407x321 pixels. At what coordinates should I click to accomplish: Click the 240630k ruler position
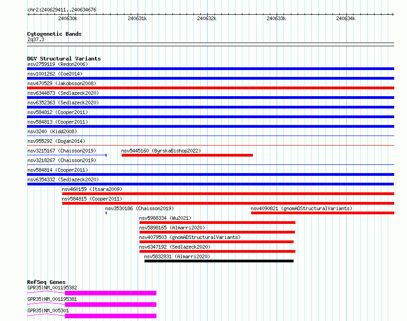tap(68, 18)
